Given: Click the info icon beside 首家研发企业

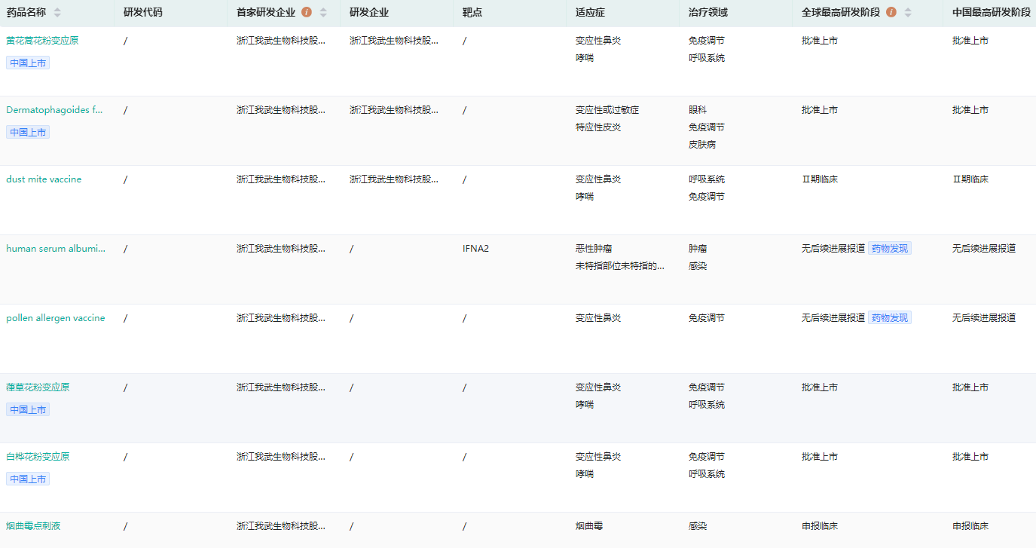Looking at the screenshot, I should coord(307,13).
